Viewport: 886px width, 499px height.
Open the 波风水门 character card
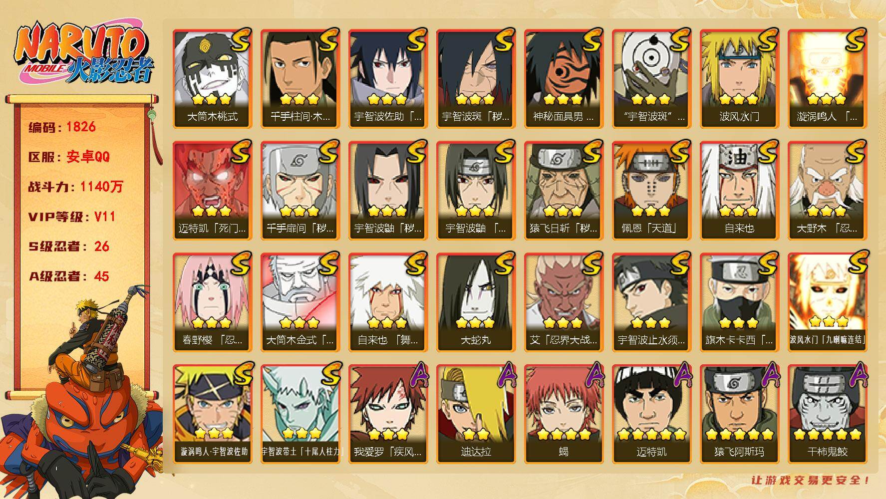tap(740, 79)
